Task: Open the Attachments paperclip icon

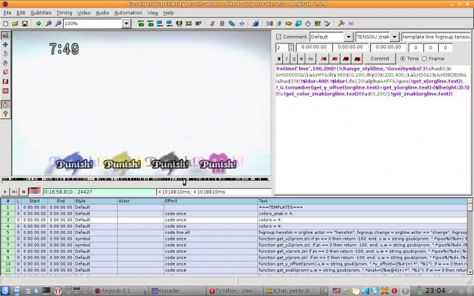Action: coord(232,24)
